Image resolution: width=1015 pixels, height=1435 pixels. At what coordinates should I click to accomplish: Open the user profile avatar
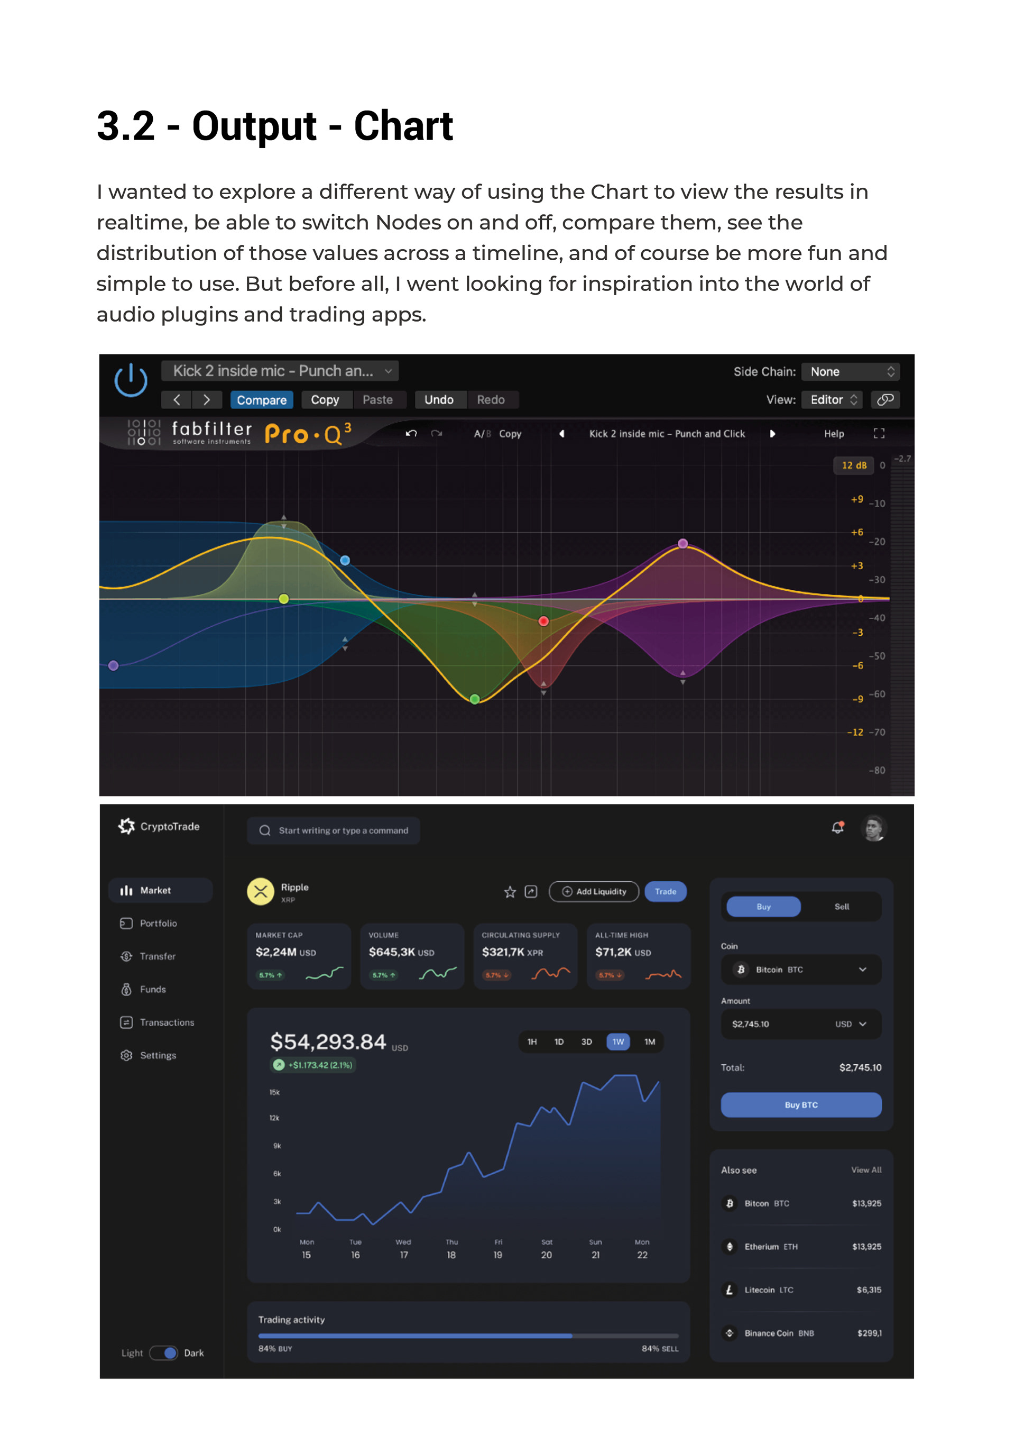pos(874,828)
